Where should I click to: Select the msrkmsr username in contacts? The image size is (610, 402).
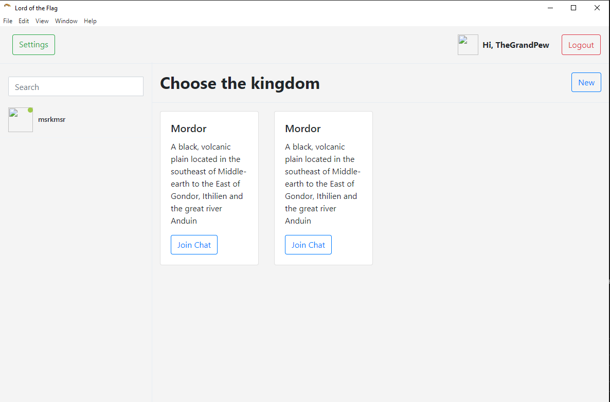tap(51, 120)
